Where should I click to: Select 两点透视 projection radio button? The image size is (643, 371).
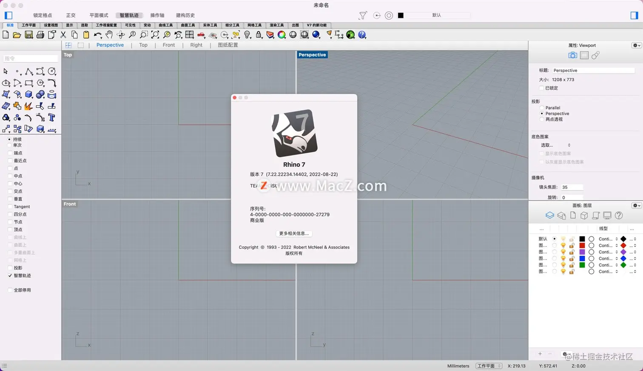point(542,120)
